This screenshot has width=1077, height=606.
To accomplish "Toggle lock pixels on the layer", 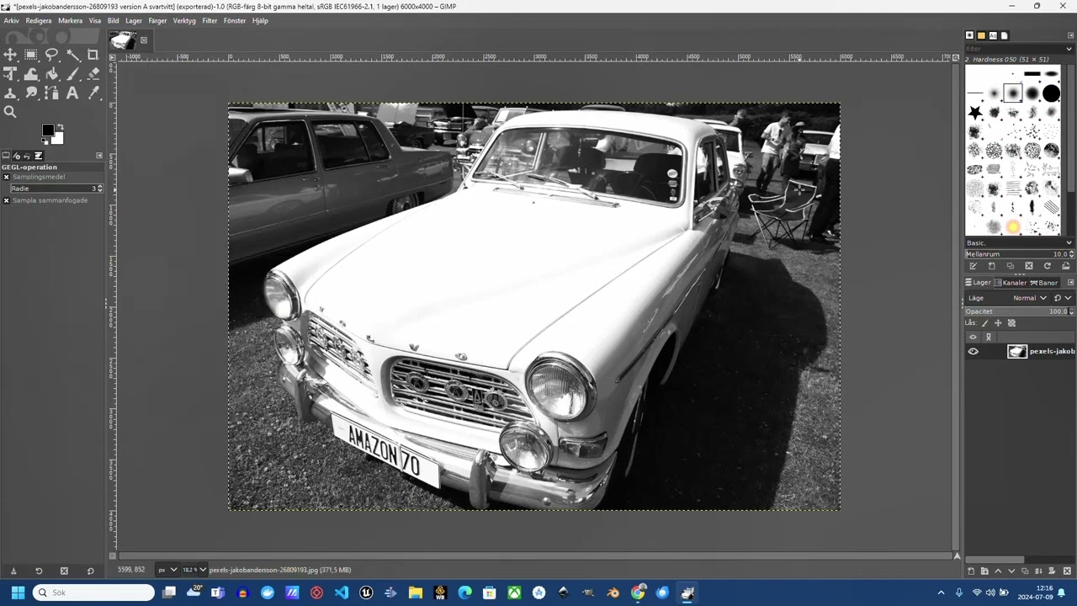I will pyautogui.click(x=985, y=323).
